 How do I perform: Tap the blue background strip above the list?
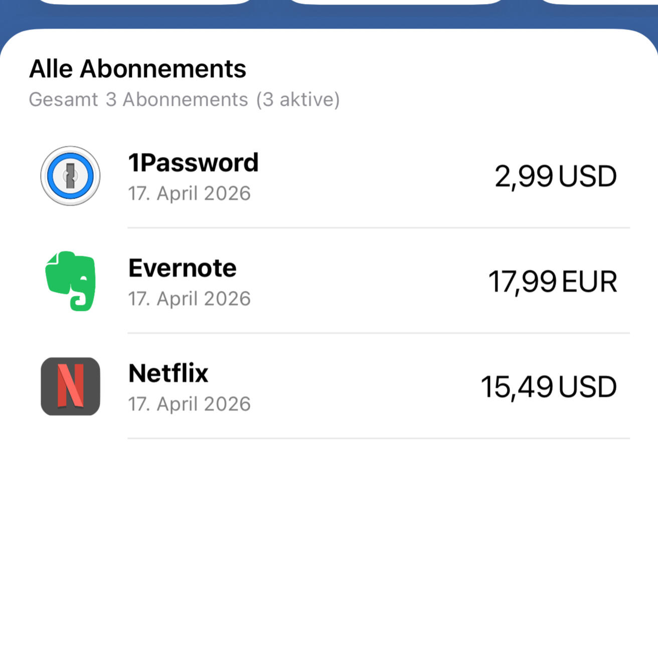(329, 18)
